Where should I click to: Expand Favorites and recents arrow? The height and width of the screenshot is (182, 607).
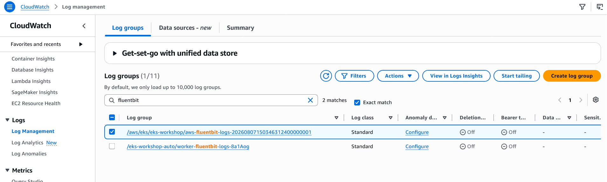(81, 44)
